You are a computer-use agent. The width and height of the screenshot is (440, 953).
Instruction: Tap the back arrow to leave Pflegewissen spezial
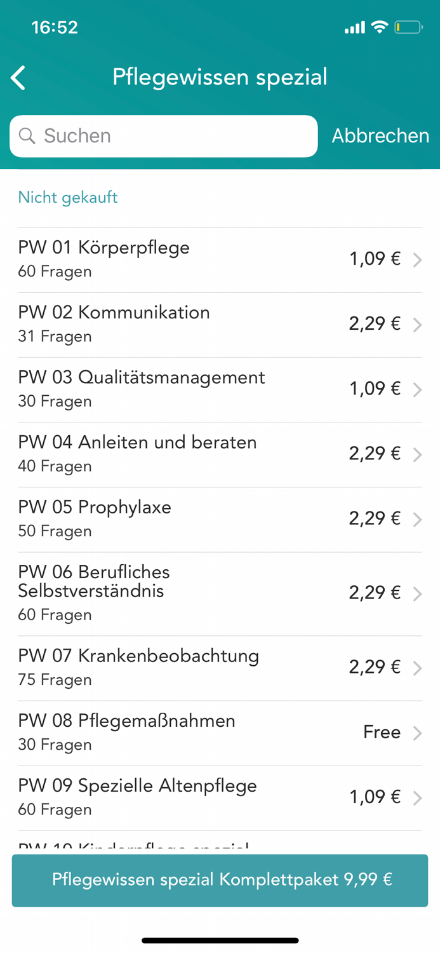coord(17,77)
